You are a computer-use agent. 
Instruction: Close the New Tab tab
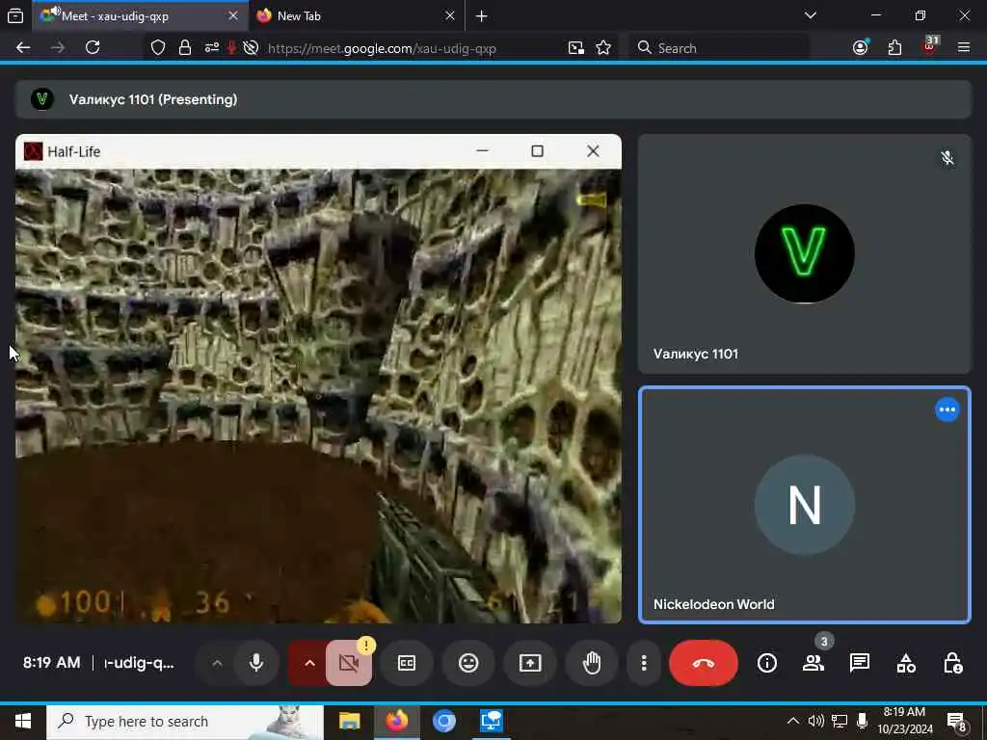[x=449, y=15]
